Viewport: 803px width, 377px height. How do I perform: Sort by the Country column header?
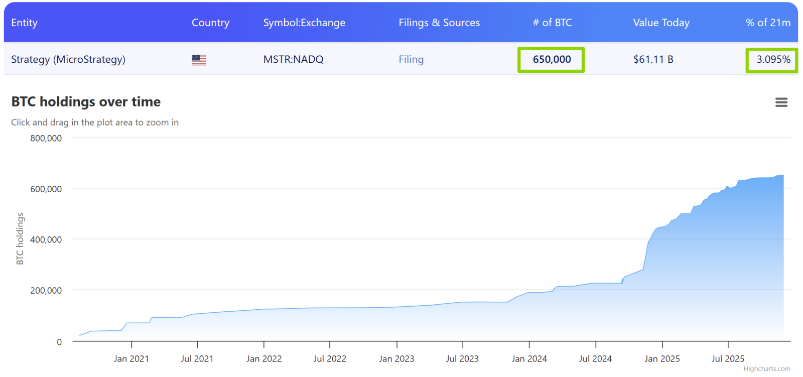(x=210, y=23)
